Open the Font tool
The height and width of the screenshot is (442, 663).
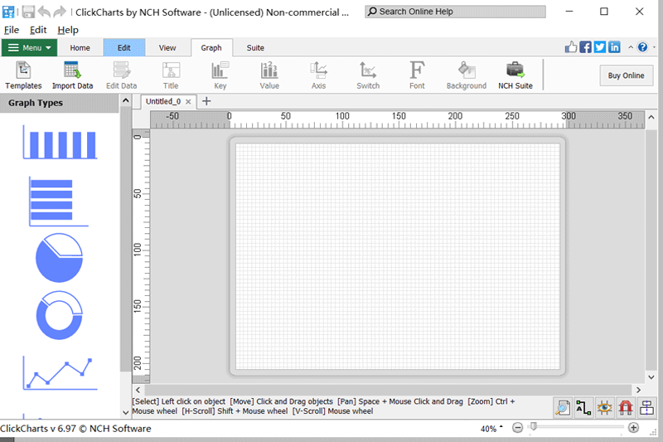[417, 75]
